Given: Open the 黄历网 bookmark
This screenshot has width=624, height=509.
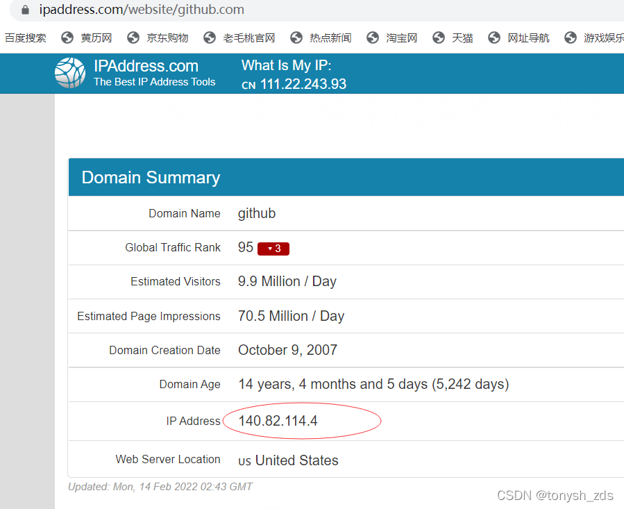Looking at the screenshot, I should pyautogui.click(x=96, y=37).
